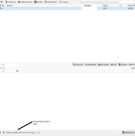Filter messages by Ungelesen
This screenshot has height=136, width=135.
[11, 2]
